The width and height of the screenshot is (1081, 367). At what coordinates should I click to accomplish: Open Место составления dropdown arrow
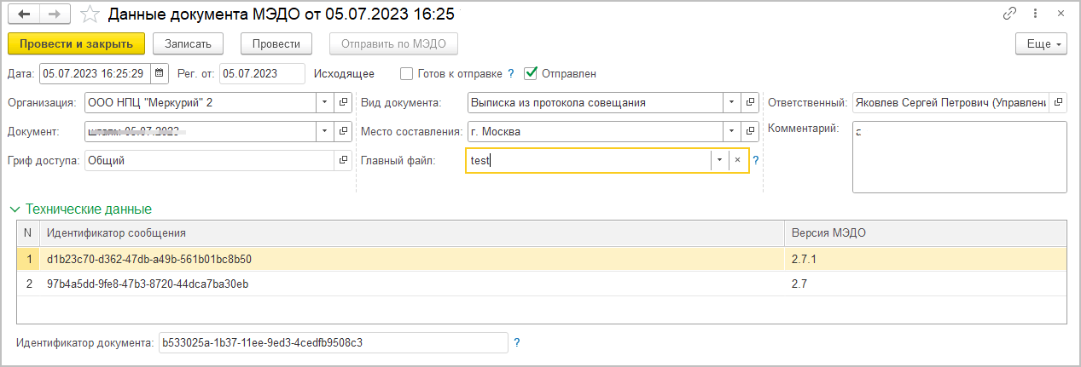click(x=731, y=132)
